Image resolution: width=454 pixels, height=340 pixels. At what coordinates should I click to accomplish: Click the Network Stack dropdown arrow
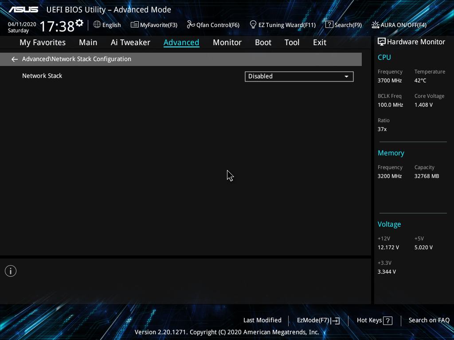tap(346, 77)
